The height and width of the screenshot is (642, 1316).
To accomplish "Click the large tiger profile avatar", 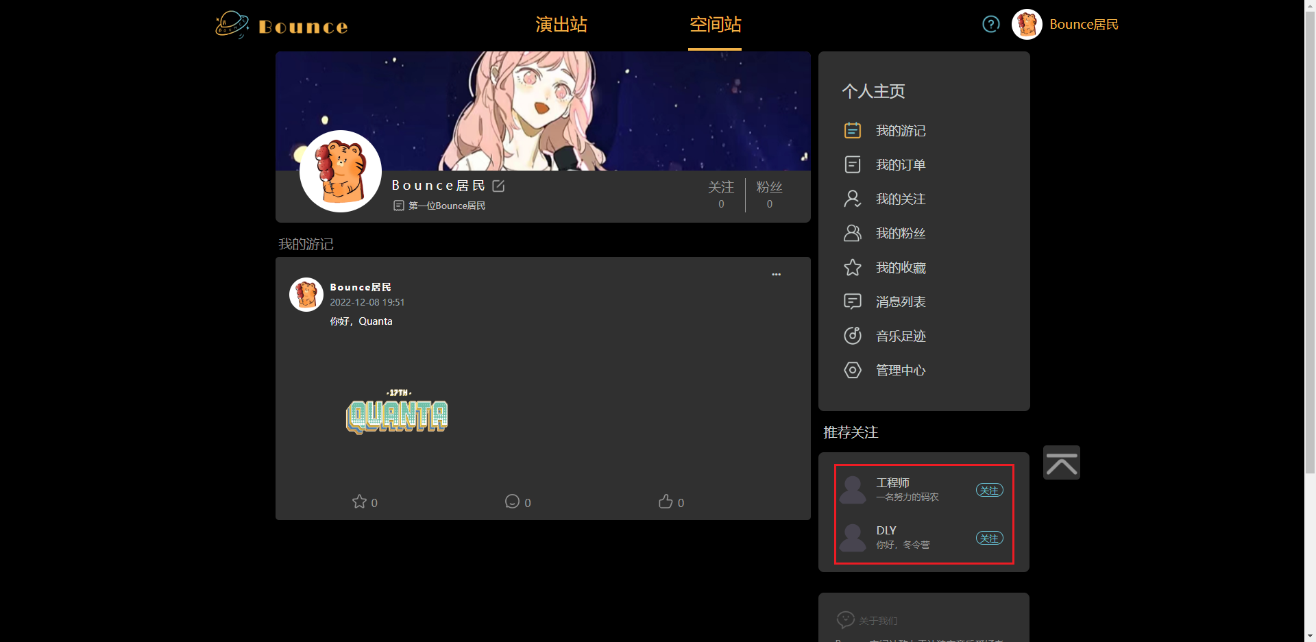I will coord(341,171).
